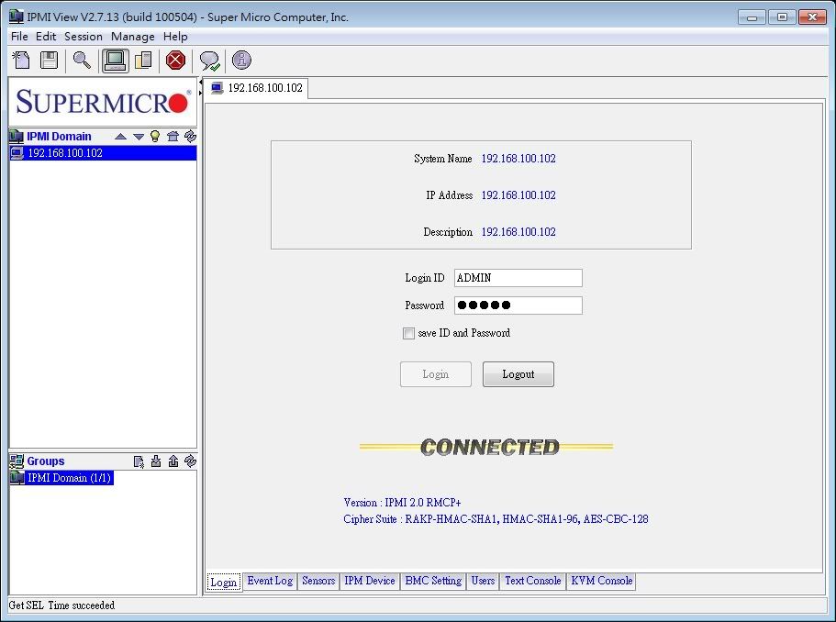The height and width of the screenshot is (622, 836).
Task: Switch to the IPM Device tab
Action: pos(370,581)
